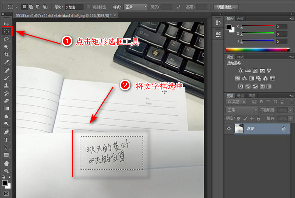Enable Subtract from Selection mode
Viewport: 295px width, 198px height.
click(38, 7)
